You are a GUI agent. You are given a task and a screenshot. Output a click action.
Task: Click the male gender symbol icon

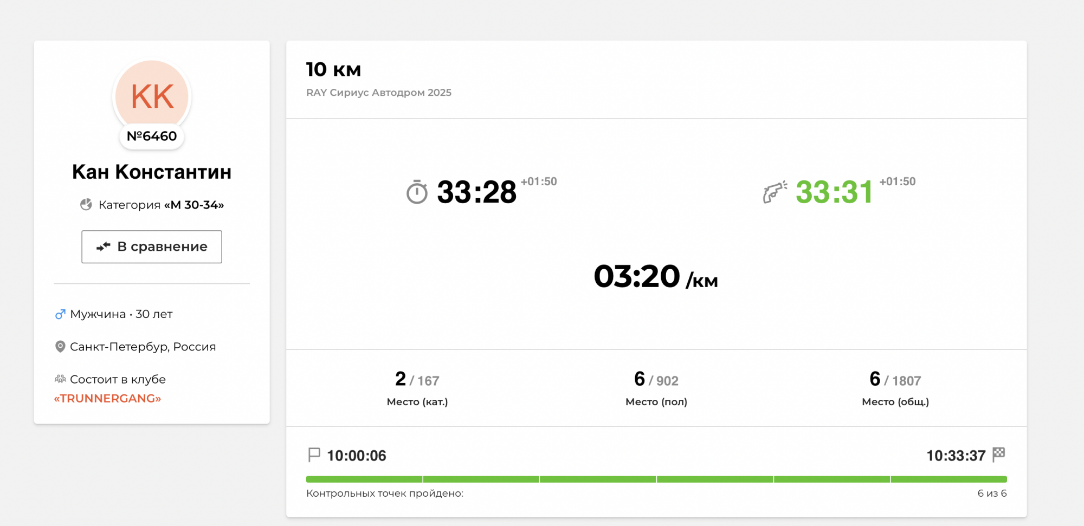[x=60, y=314]
